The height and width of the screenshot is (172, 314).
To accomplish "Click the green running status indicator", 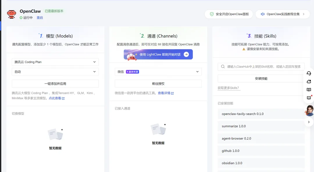I will click(x=21, y=18).
